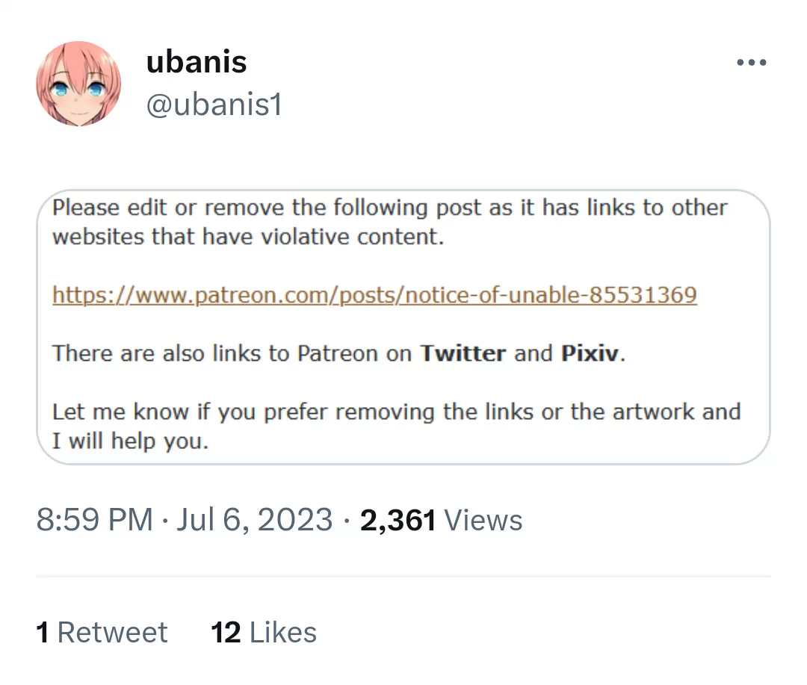Image resolution: width=807 pixels, height=685 pixels.
Task: Click the word 'Views' label
Action: (483, 520)
